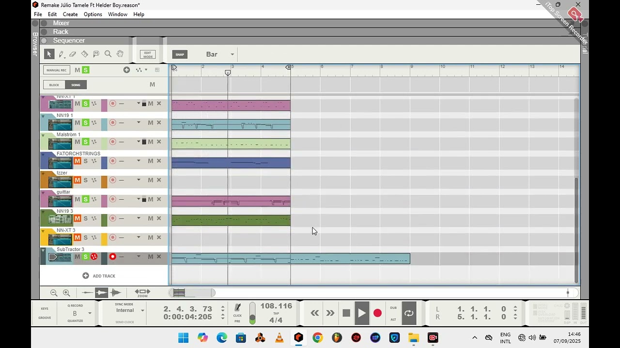Viewport: 620px width, 348px height.
Task: Click the ADD TRACK button
Action: (x=99, y=276)
